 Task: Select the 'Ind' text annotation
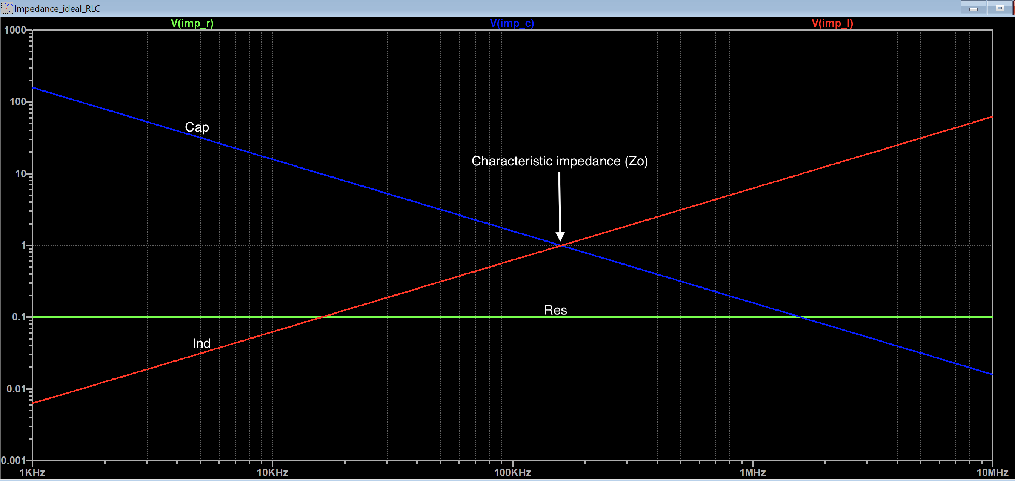point(201,343)
